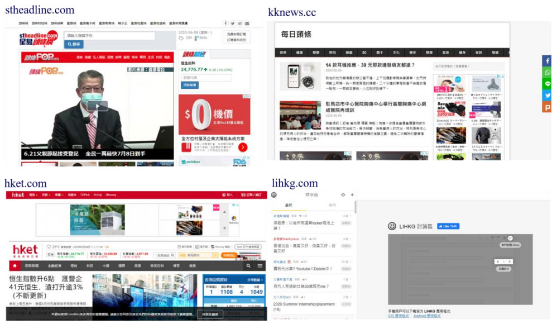Open LIHKG thread about Youtube Delete
The image size is (557, 324).
pyautogui.click(x=302, y=269)
